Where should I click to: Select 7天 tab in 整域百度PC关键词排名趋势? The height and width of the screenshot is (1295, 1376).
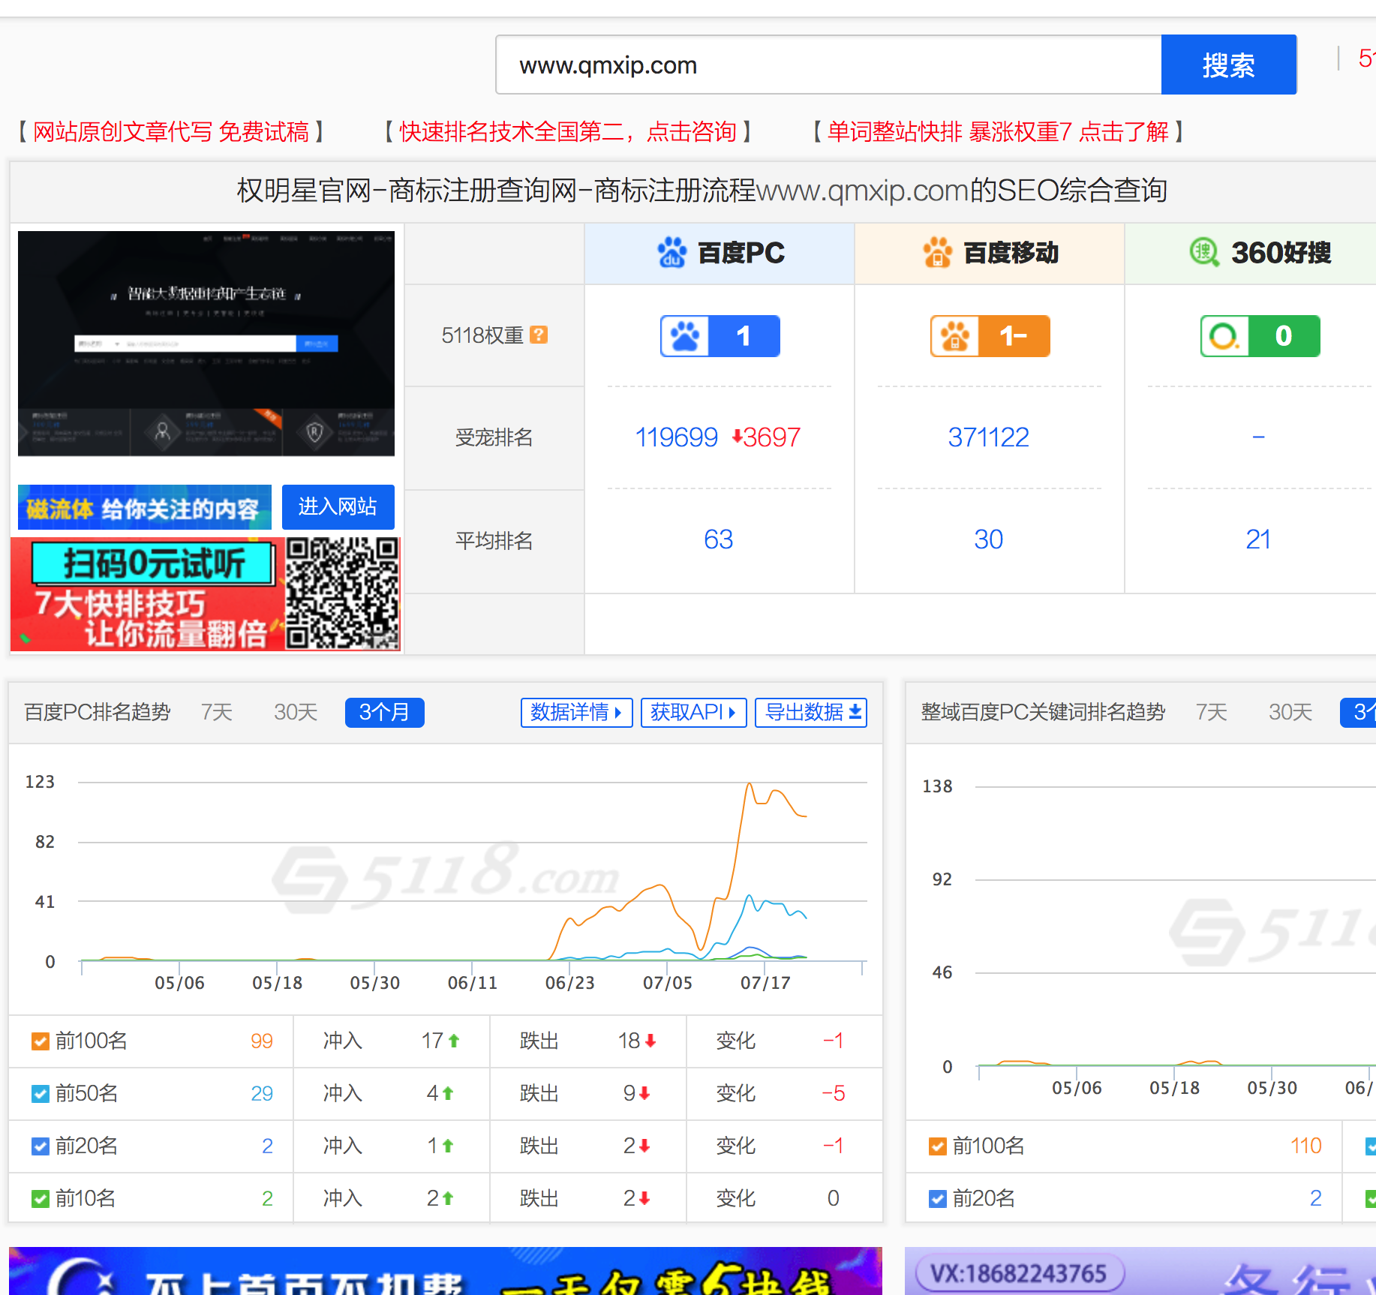point(1212,712)
